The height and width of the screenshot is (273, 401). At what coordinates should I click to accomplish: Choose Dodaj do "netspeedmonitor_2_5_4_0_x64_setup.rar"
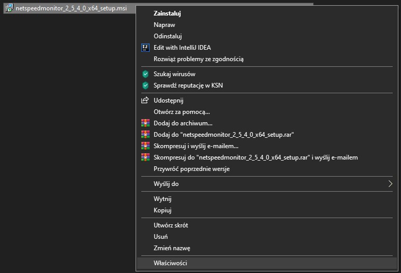(x=267, y=135)
